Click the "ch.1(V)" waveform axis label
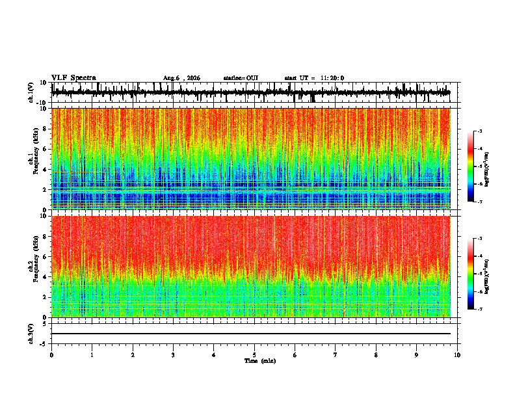This screenshot has height=398, width=515. click(x=31, y=92)
